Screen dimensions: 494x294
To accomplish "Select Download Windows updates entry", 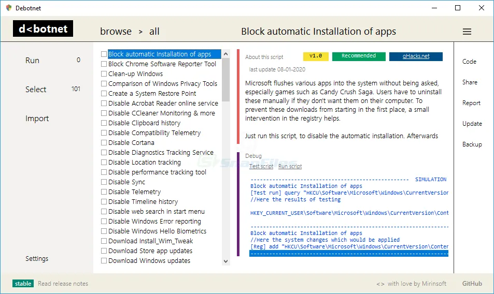I will tap(149, 261).
